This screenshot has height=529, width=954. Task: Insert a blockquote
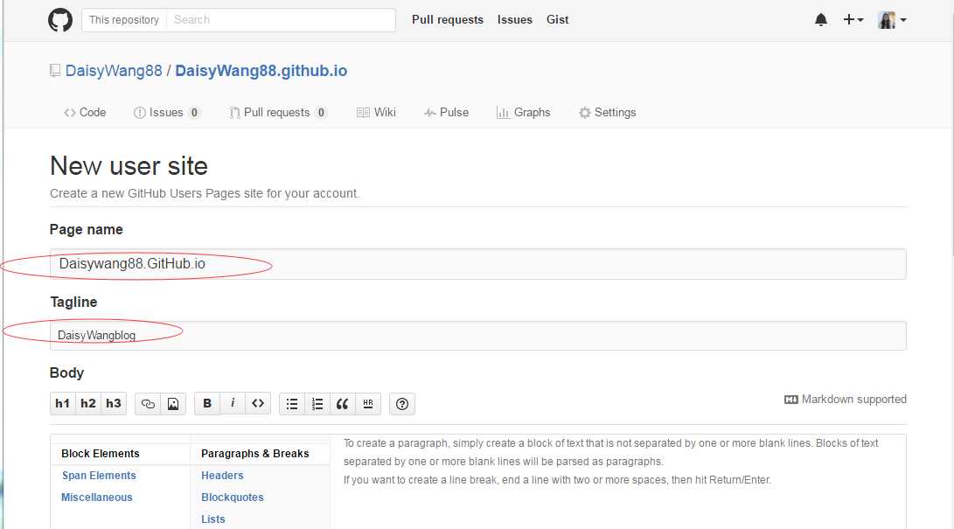tap(343, 404)
